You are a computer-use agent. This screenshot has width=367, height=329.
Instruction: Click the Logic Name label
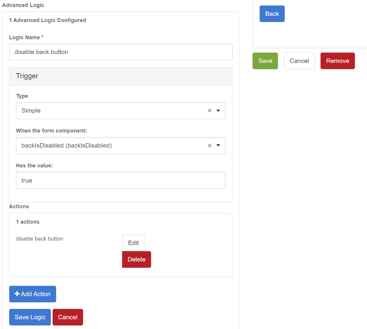[x=24, y=37]
